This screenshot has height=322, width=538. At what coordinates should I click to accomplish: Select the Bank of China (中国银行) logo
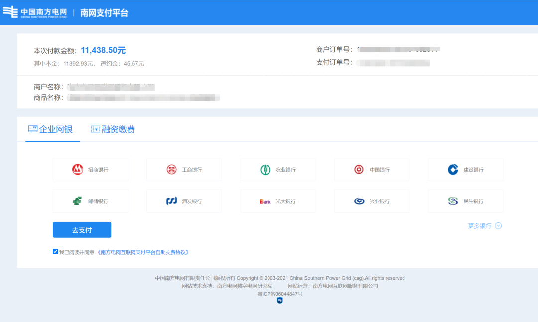pos(359,170)
